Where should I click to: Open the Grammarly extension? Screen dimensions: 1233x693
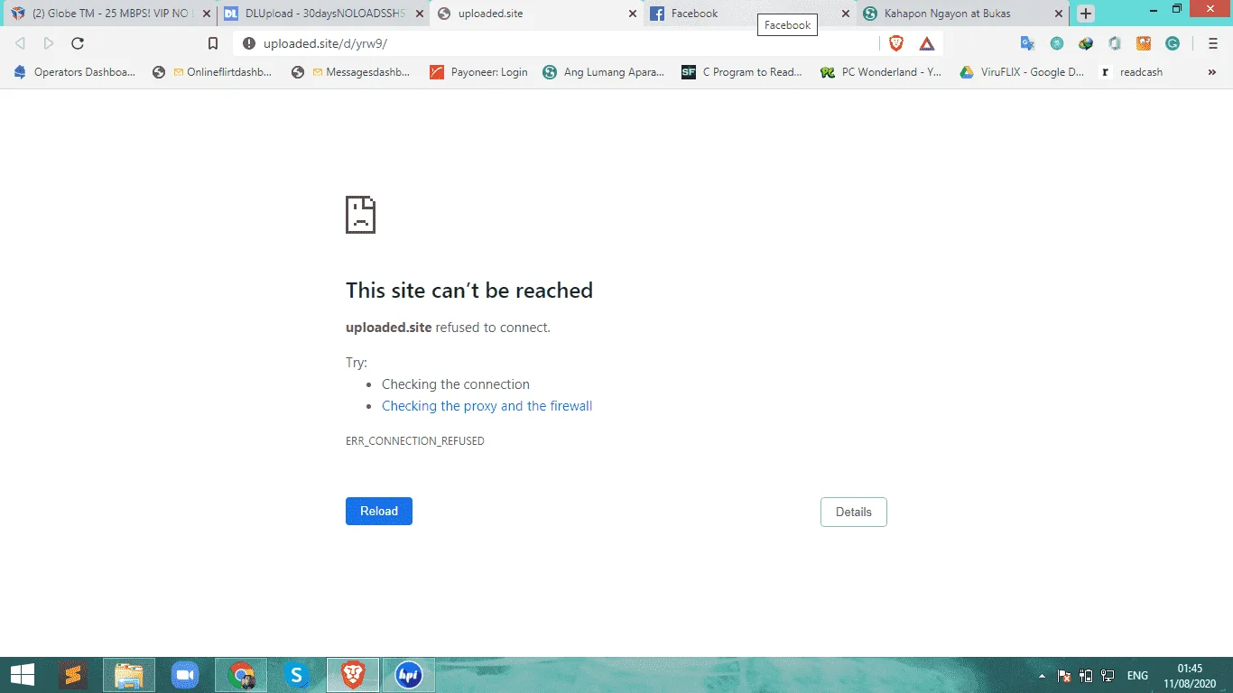(1173, 43)
